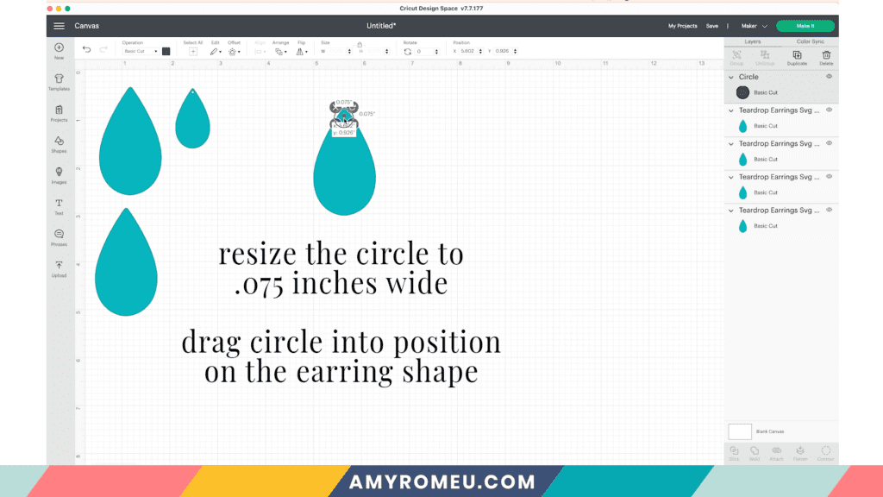This screenshot has width=883, height=497.
Task: Collapse the fourth Teardrop Earrings layer group
Action: [731, 211]
